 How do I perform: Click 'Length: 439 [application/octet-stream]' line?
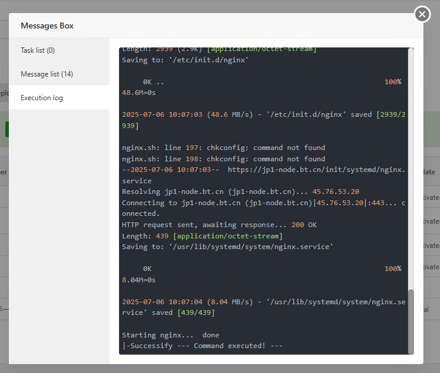click(202, 236)
